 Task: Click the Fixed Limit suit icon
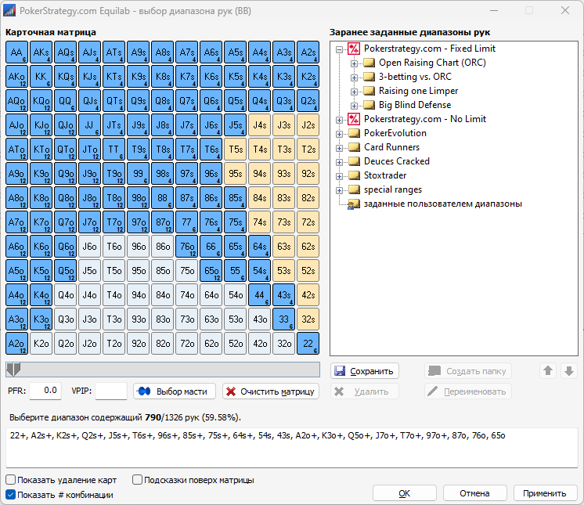(x=354, y=49)
